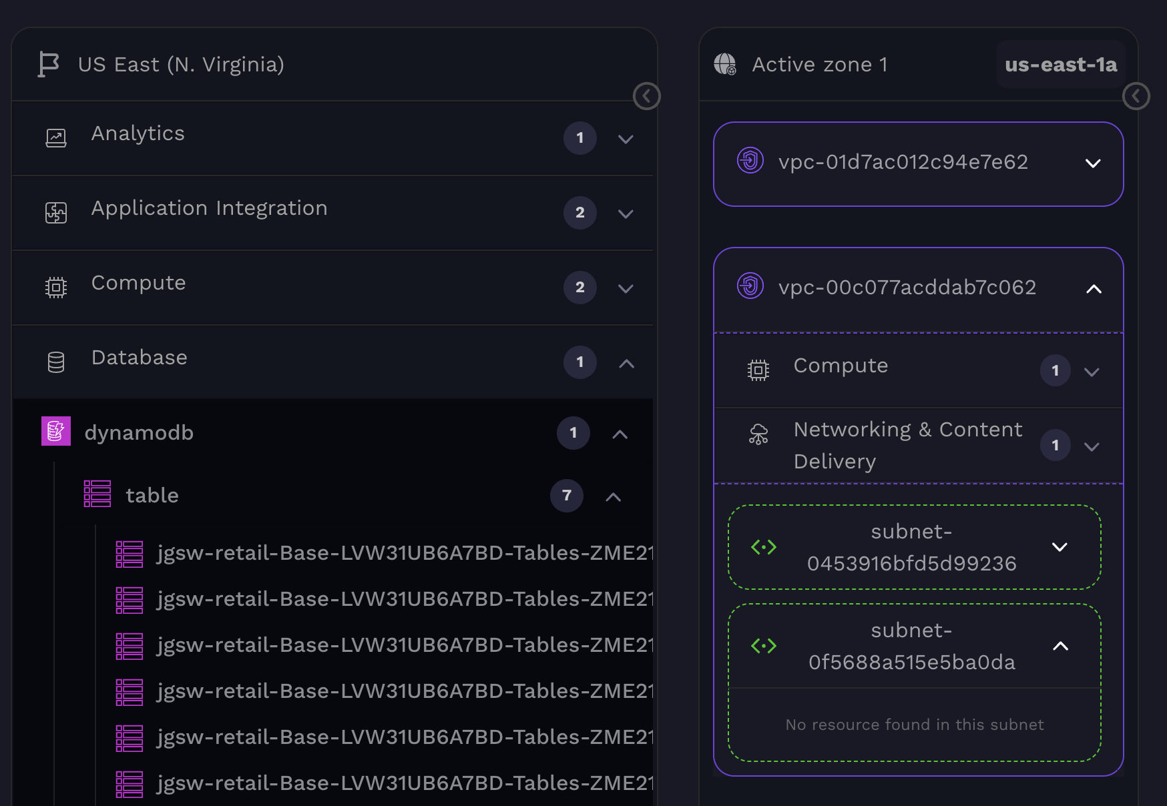Image resolution: width=1167 pixels, height=806 pixels.
Task: Click the Analytics label
Action: click(x=138, y=133)
